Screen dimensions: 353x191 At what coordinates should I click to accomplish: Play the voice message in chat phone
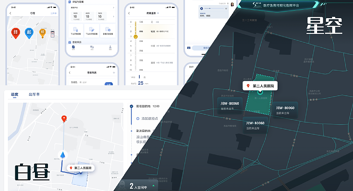(x=202, y=8)
